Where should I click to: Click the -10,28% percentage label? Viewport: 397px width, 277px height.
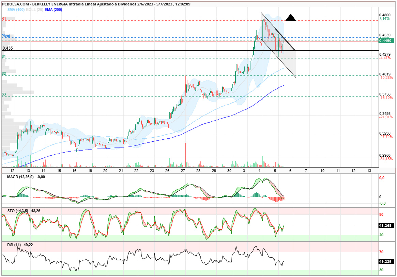[386, 77]
